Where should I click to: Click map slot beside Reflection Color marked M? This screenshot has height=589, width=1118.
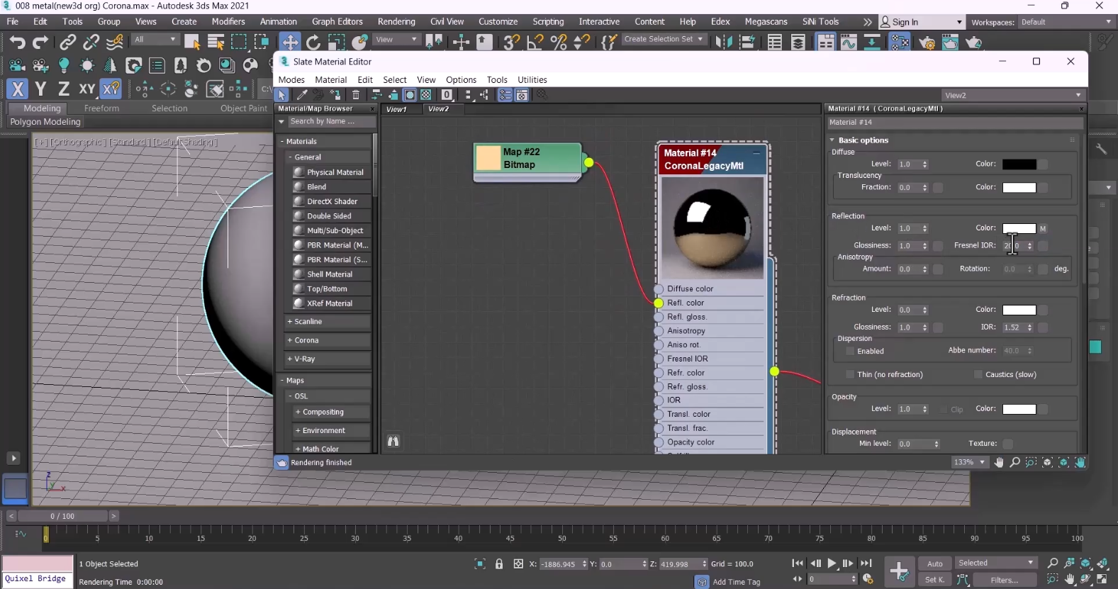(1043, 229)
